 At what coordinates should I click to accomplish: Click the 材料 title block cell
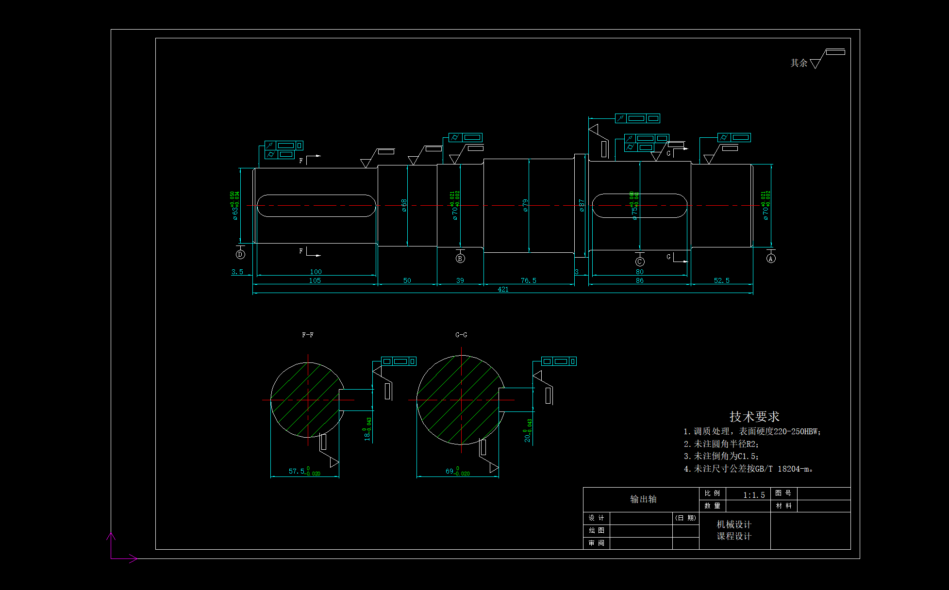click(783, 506)
